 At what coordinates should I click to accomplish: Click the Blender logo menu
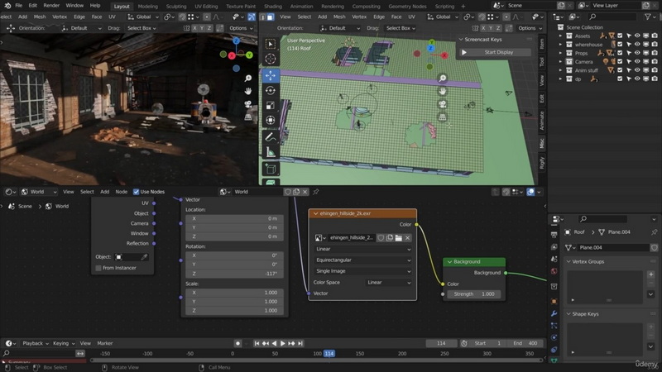(7, 6)
